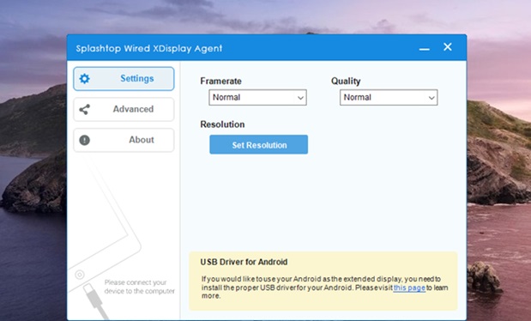Open the Advanced tab
531x321 pixels.
click(x=124, y=109)
